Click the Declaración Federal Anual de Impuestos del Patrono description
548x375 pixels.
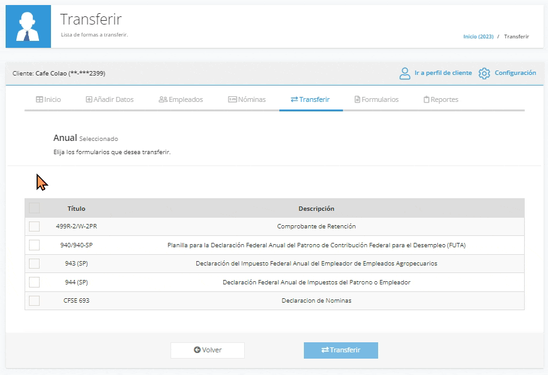(316, 282)
